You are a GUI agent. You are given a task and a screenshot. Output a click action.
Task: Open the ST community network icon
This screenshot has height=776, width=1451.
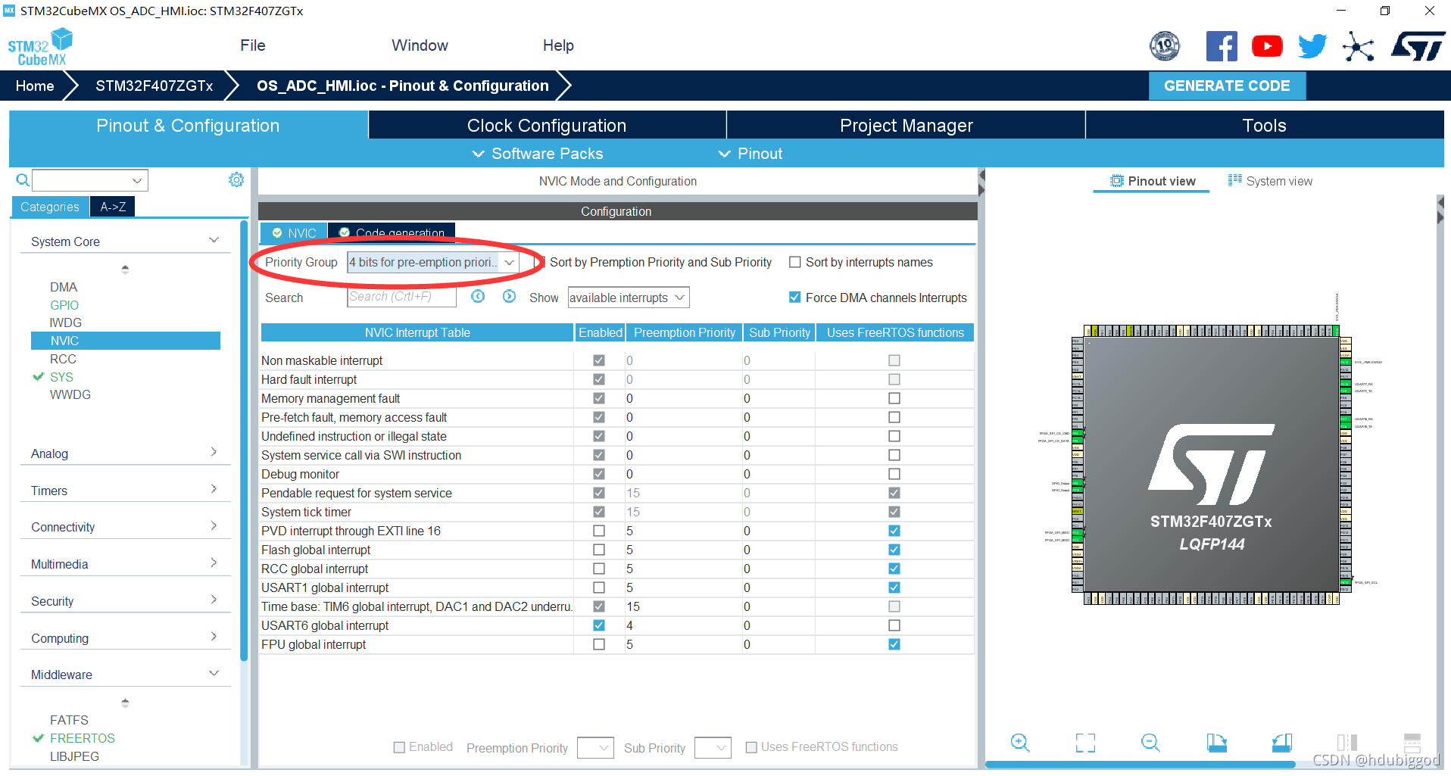1358,47
